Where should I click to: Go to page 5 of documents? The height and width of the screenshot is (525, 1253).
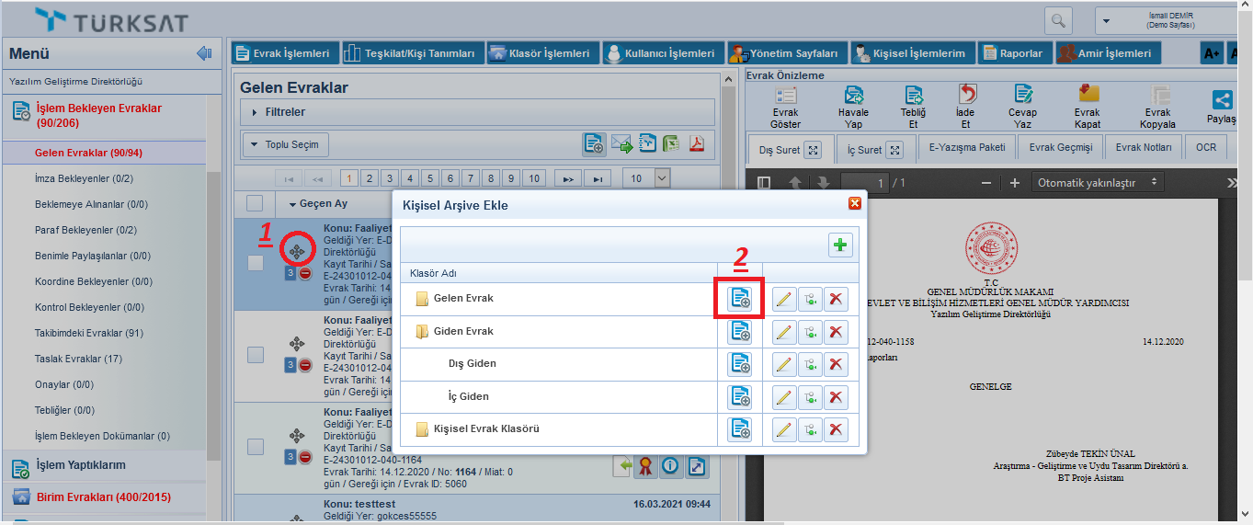tap(430, 178)
